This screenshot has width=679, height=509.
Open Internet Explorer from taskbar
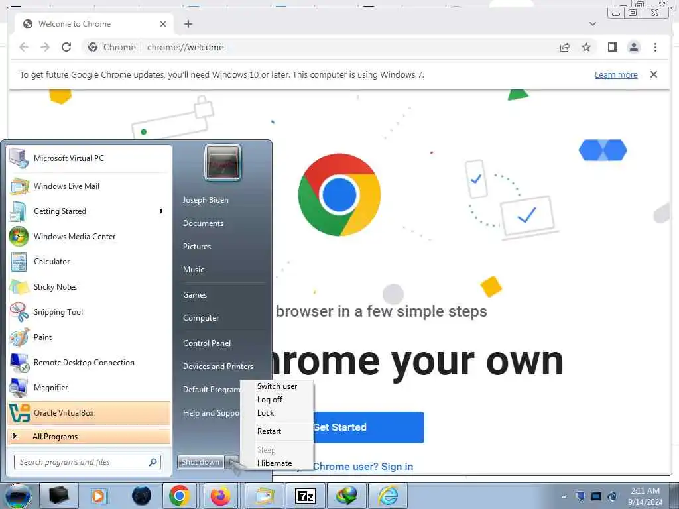pyautogui.click(x=388, y=496)
